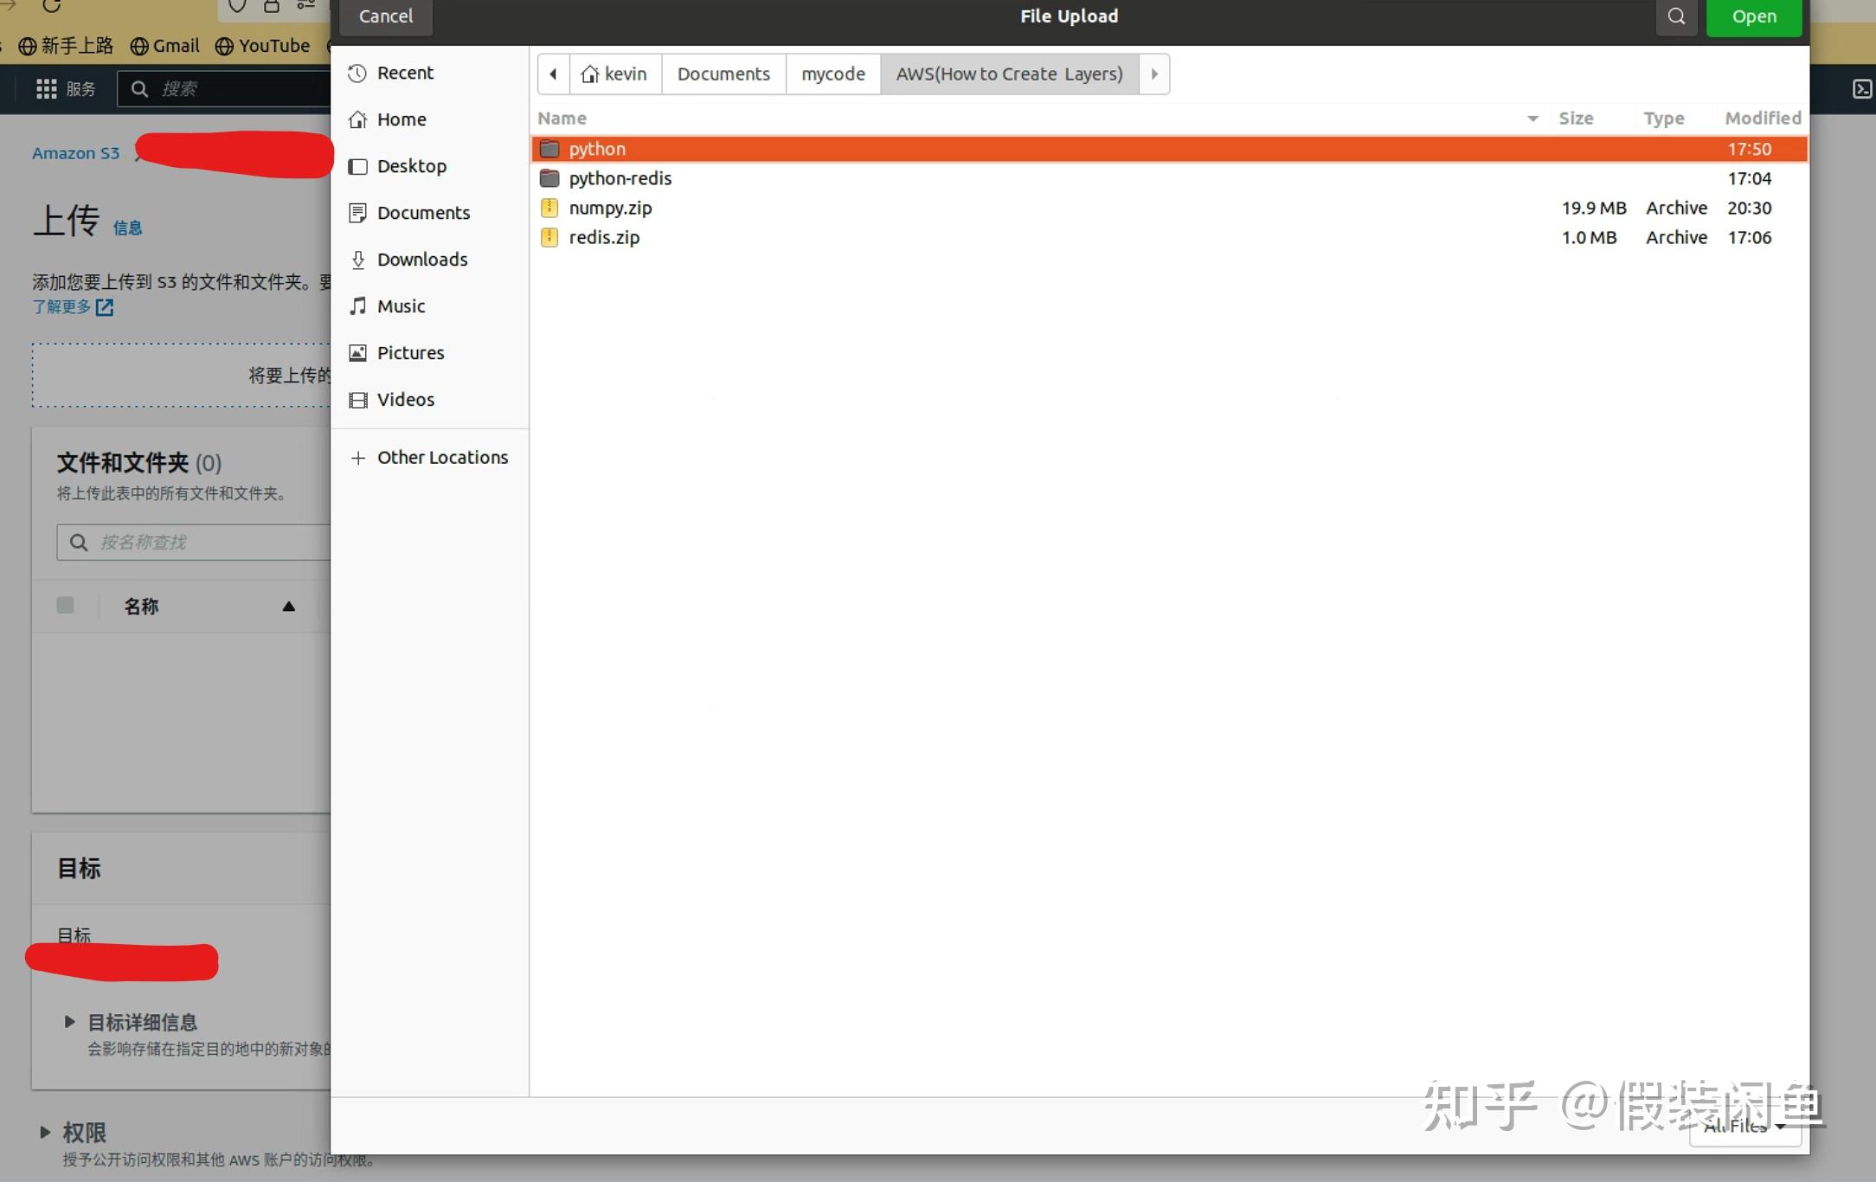
Task: Open the Music folder in the sidebar
Action: 401,306
